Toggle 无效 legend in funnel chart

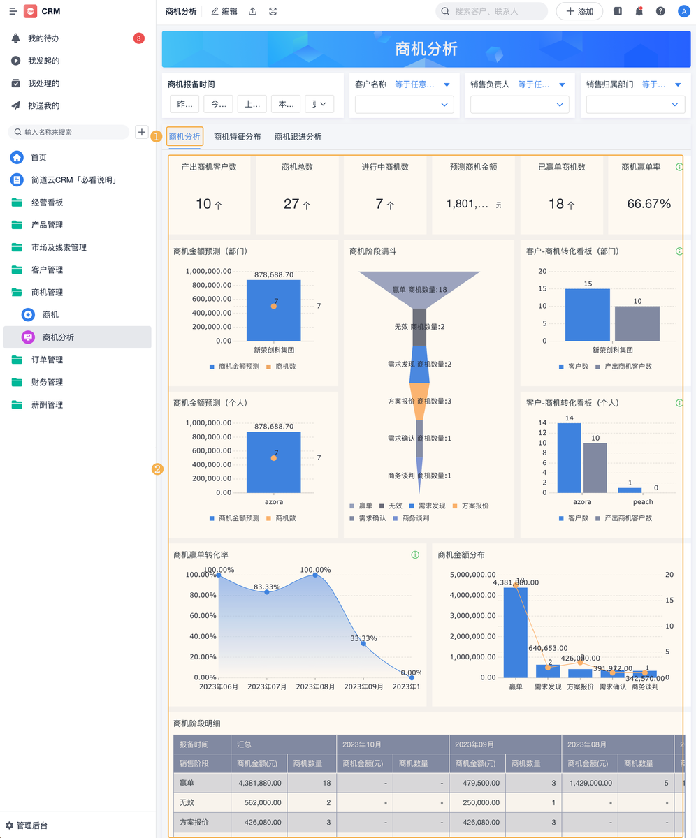pos(391,506)
